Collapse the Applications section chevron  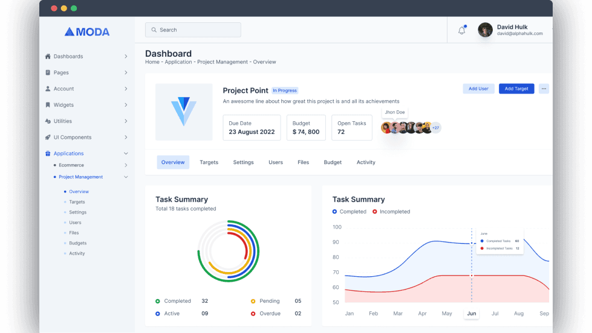(x=126, y=153)
